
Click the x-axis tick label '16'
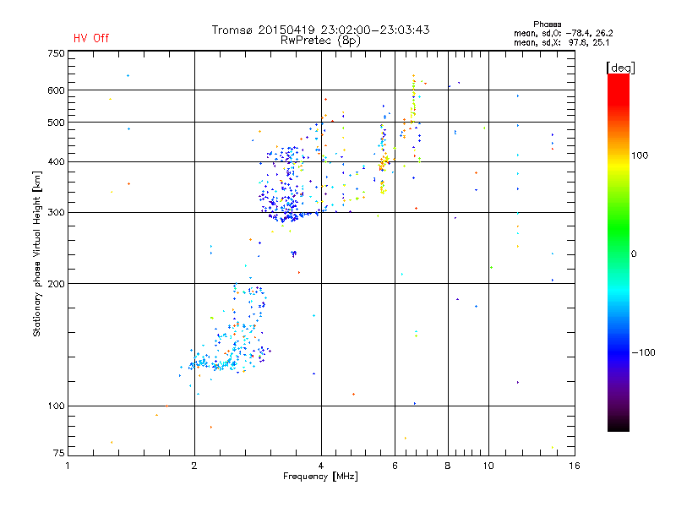tap(575, 466)
